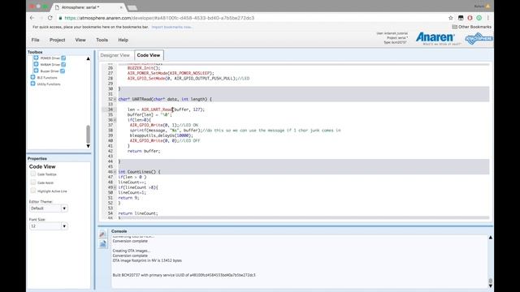Click the browser forward arrow

click(41, 18)
